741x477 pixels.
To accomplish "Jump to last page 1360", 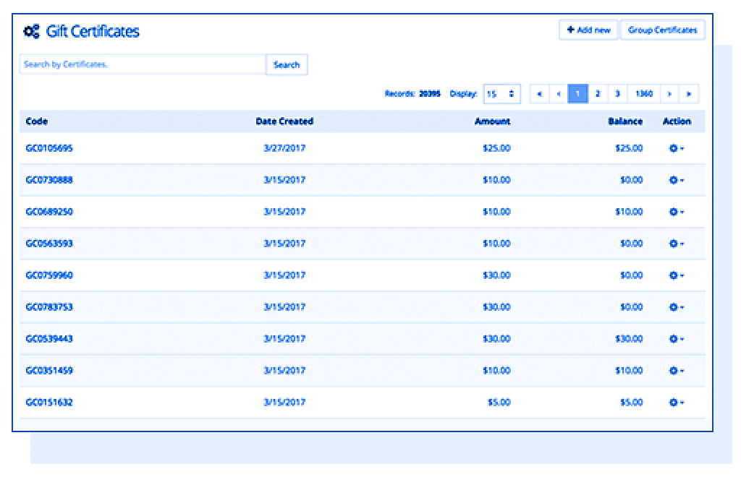I will [643, 94].
